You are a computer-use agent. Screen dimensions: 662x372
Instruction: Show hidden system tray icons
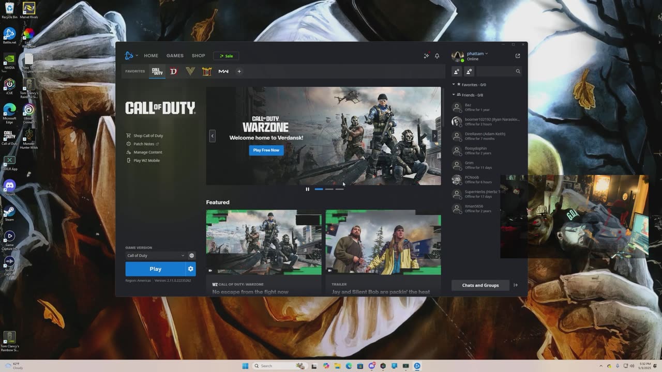[600, 366]
